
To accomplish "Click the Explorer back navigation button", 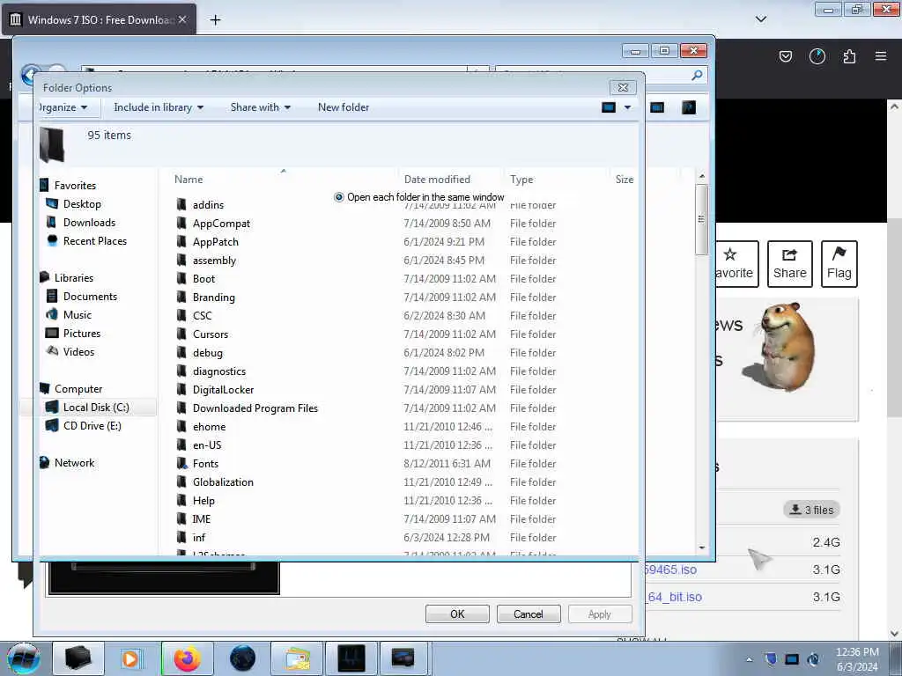I will coord(30,76).
